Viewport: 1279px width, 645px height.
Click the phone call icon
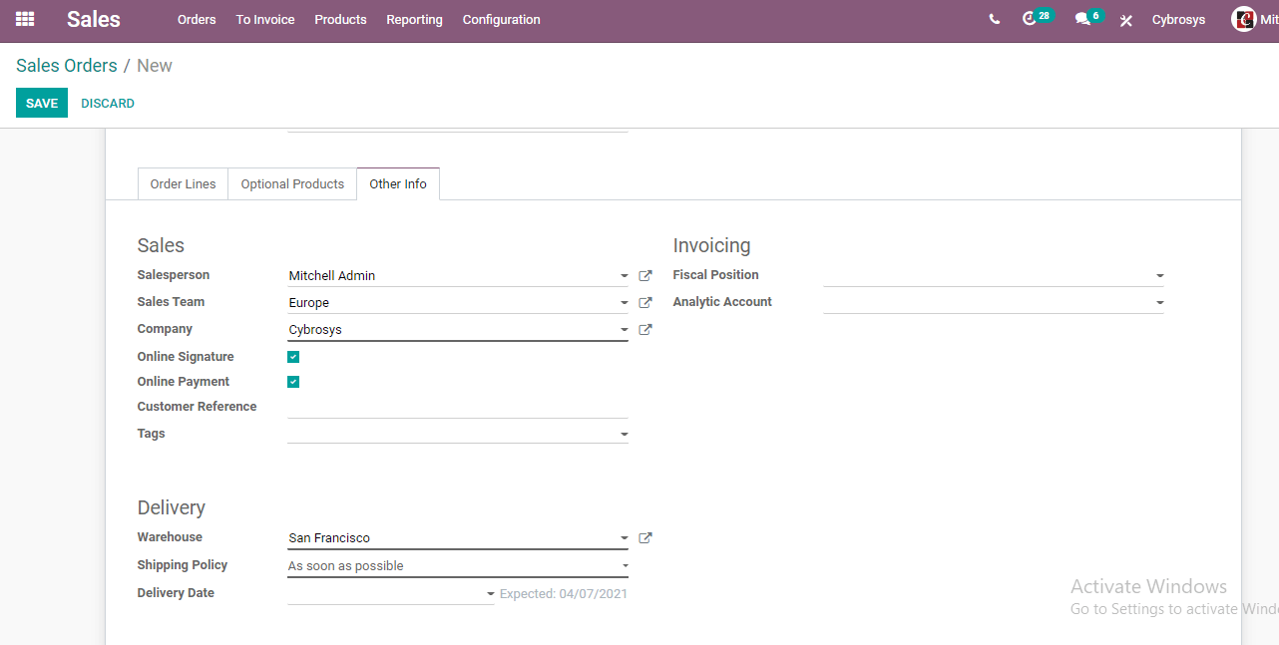[x=994, y=19]
